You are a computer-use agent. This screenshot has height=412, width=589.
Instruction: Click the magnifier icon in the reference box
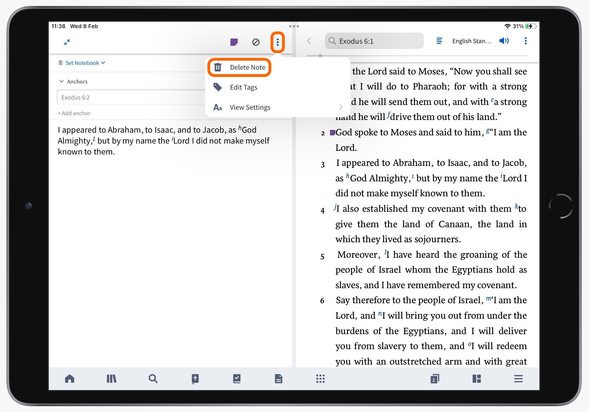(x=332, y=41)
